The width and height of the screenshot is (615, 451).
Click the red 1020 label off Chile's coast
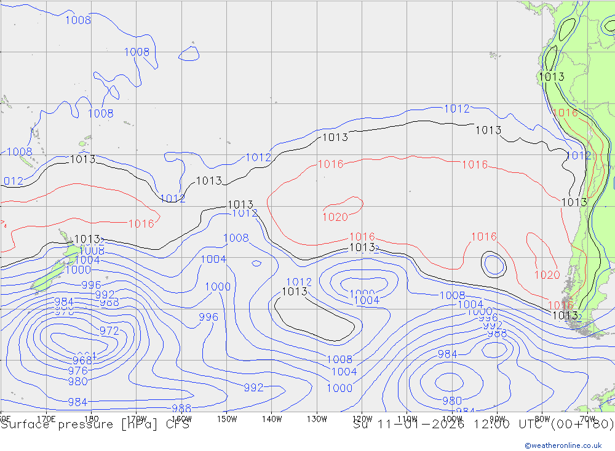click(x=547, y=275)
